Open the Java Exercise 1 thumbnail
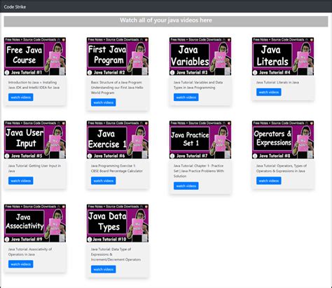The image size is (332, 288). 118,139
